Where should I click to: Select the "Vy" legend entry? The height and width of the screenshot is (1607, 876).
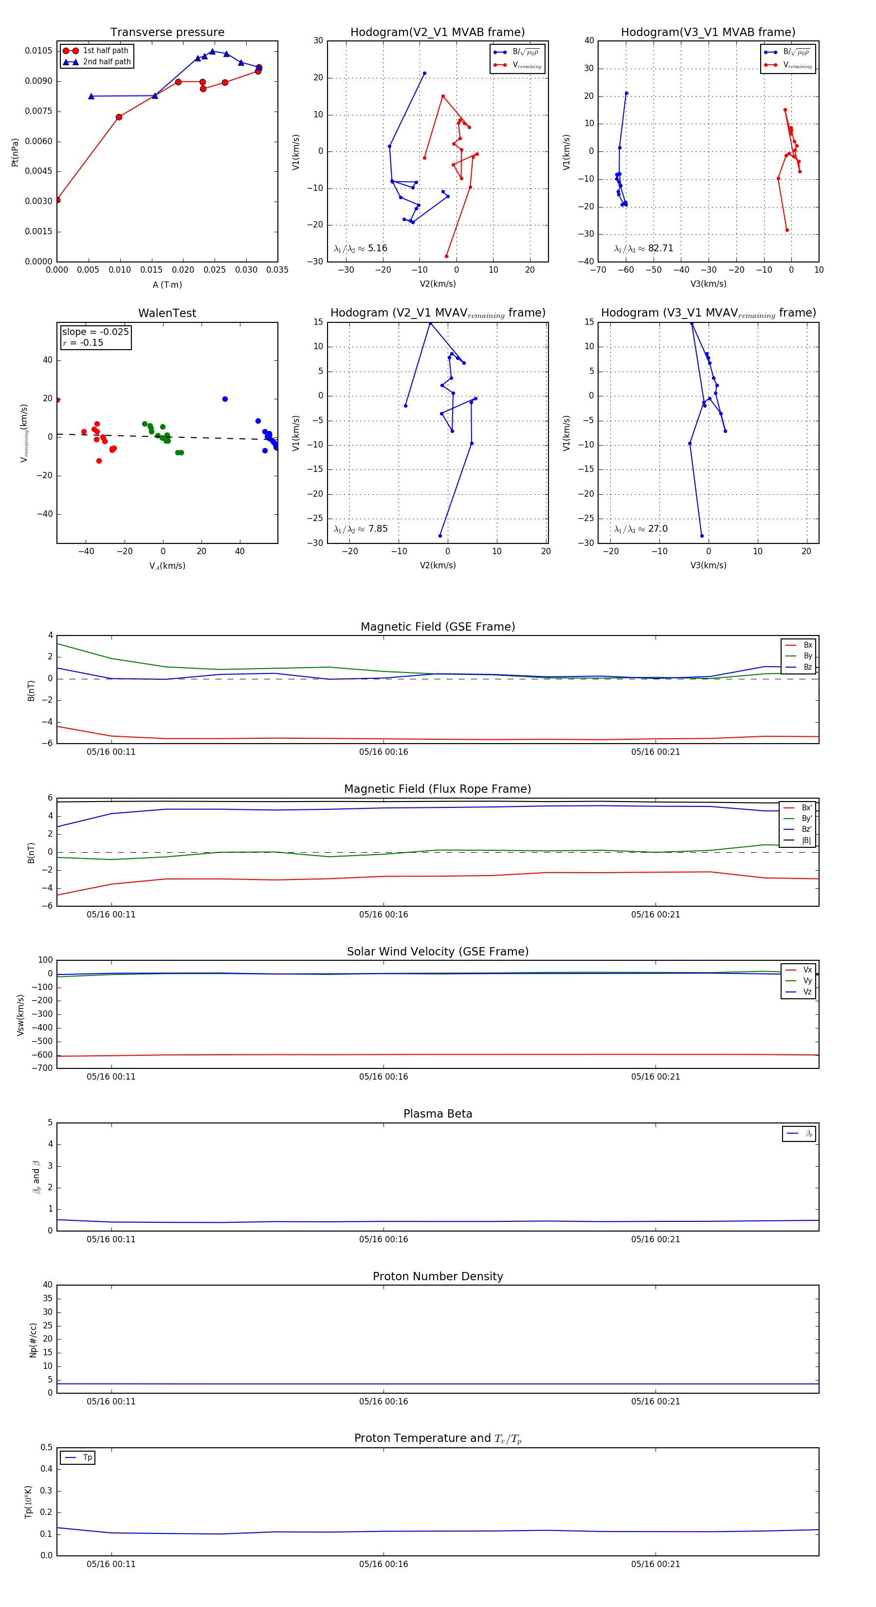[799, 981]
